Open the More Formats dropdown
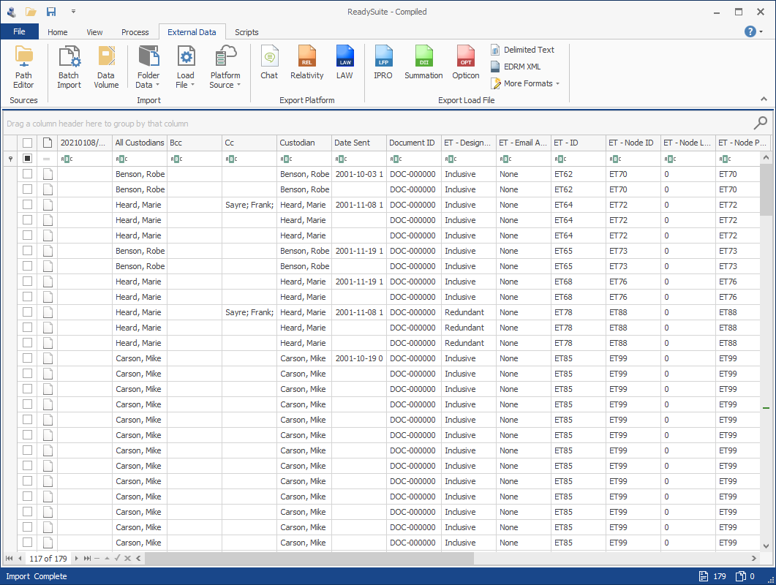The height and width of the screenshot is (585, 776). point(525,83)
